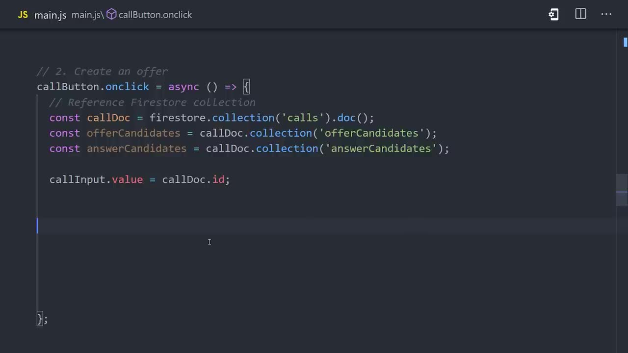Click the 'onclick' property
The width and height of the screenshot is (628, 353).
point(127,87)
